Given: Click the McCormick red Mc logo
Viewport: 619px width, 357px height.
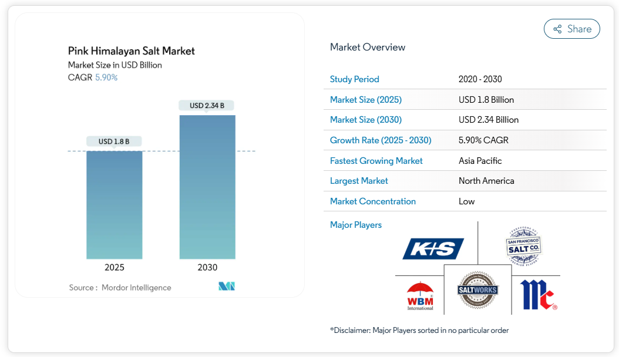Looking at the screenshot, I should 537,295.
